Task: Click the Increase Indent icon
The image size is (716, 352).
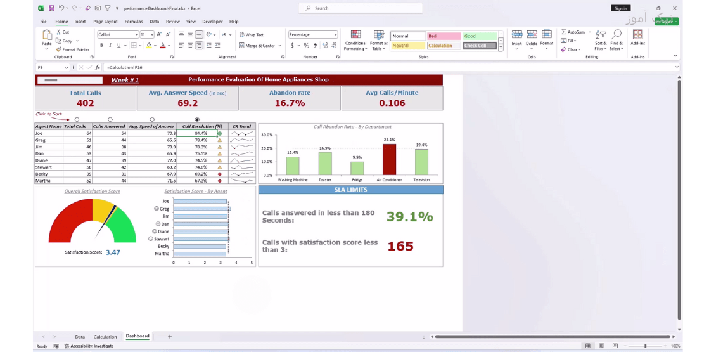Action: pyautogui.click(x=218, y=45)
